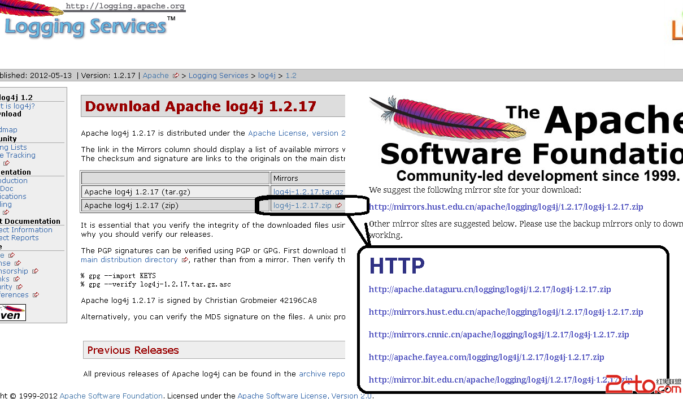Open Apache Software Foundation footer link

coord(111,396)
